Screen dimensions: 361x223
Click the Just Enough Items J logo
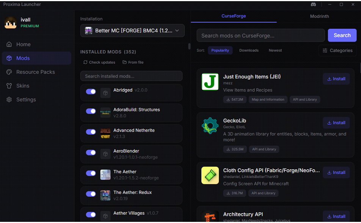(x=210, y=82)
